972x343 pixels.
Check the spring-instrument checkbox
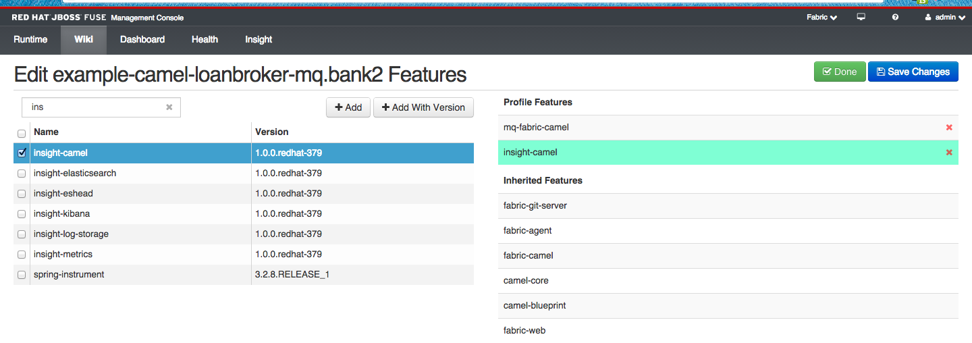pyautogui.click(x=22, y=275)
